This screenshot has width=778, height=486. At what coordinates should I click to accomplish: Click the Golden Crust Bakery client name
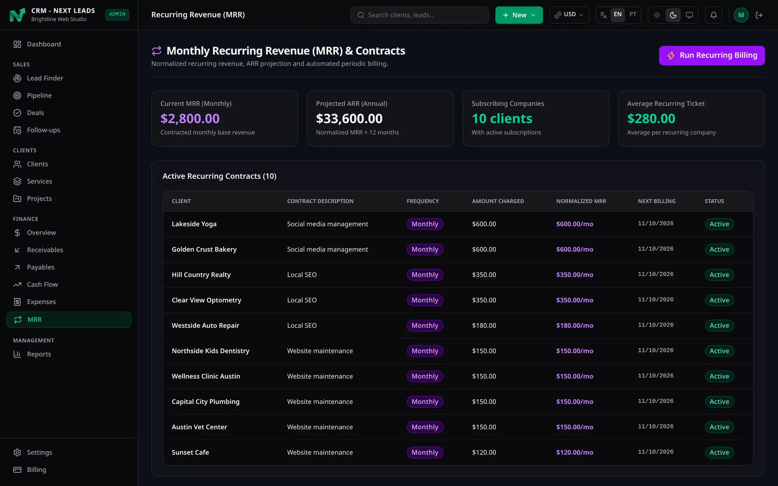[x=204, y=249]
